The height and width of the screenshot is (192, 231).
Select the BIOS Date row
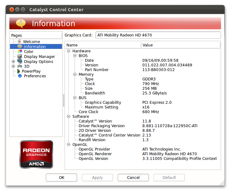click(x=143, y=60)
